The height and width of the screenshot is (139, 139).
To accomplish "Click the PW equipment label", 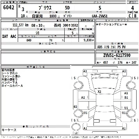I will pyautogui.click(x=124, y=47).
